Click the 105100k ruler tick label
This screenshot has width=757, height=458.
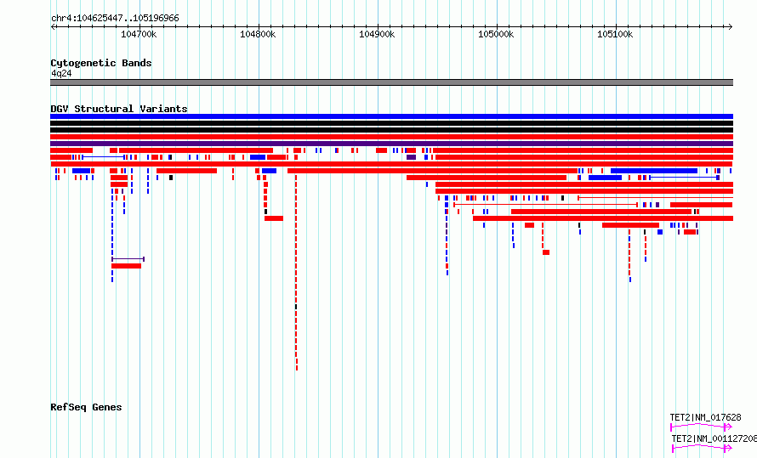pyautogui.click(x=615, y=34)
